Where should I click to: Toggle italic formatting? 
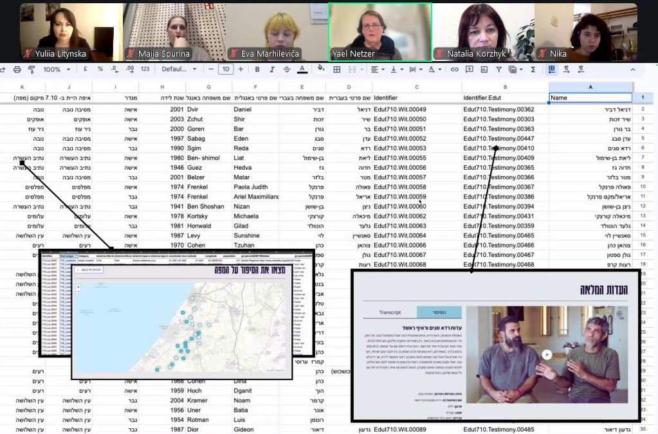(x=271, y=69)
